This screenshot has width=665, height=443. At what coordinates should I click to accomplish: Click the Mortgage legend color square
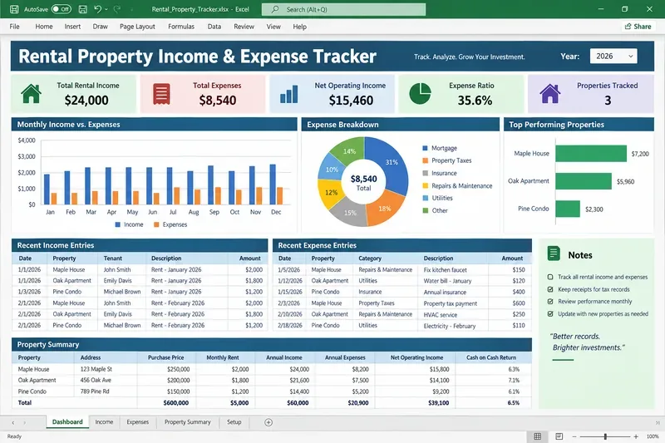click(425, 148)
